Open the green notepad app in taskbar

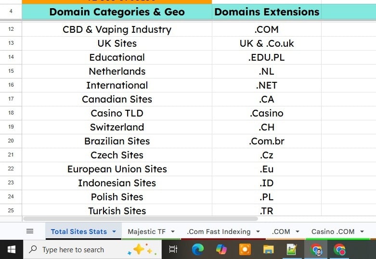(292, 249)
